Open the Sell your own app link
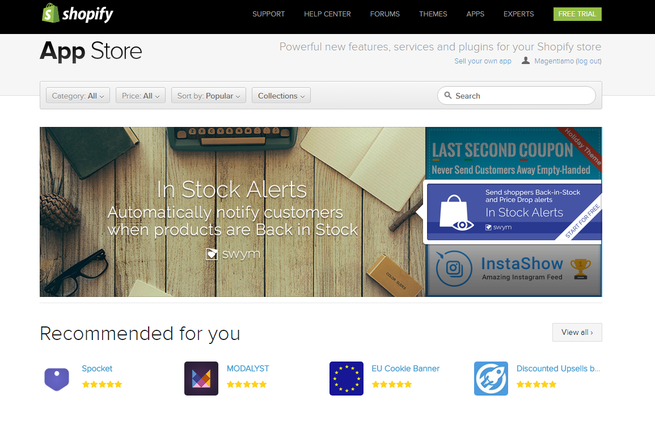Viewport: 655px width, 425px height. click(483, 61)
